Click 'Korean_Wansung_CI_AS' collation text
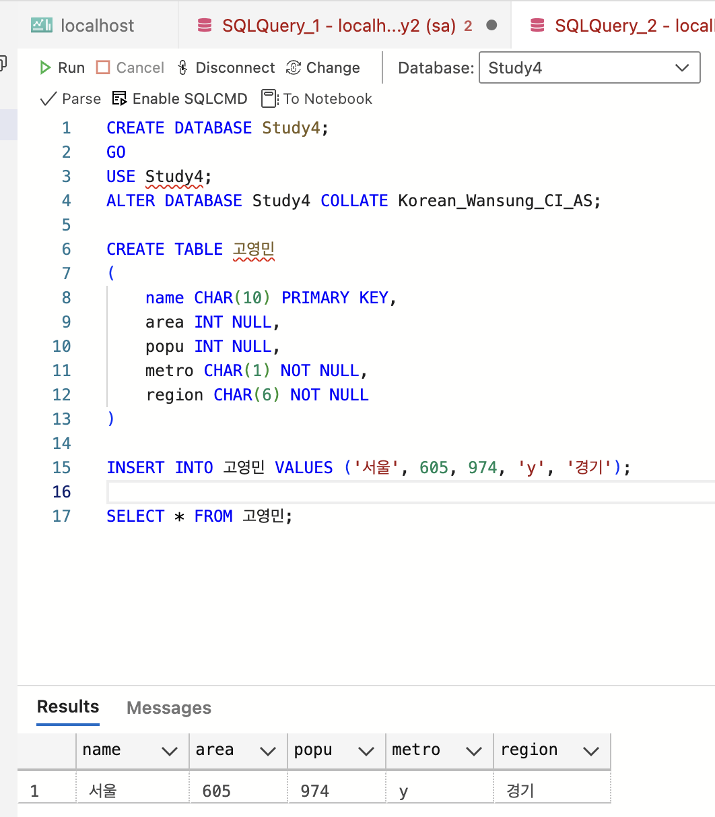Image resolution: width=715 pixels, height=817 pixels. click(x=495, y=201)
